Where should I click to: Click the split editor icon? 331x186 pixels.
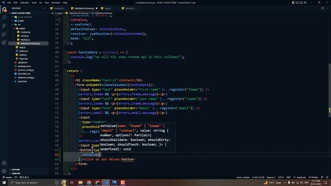323,8
